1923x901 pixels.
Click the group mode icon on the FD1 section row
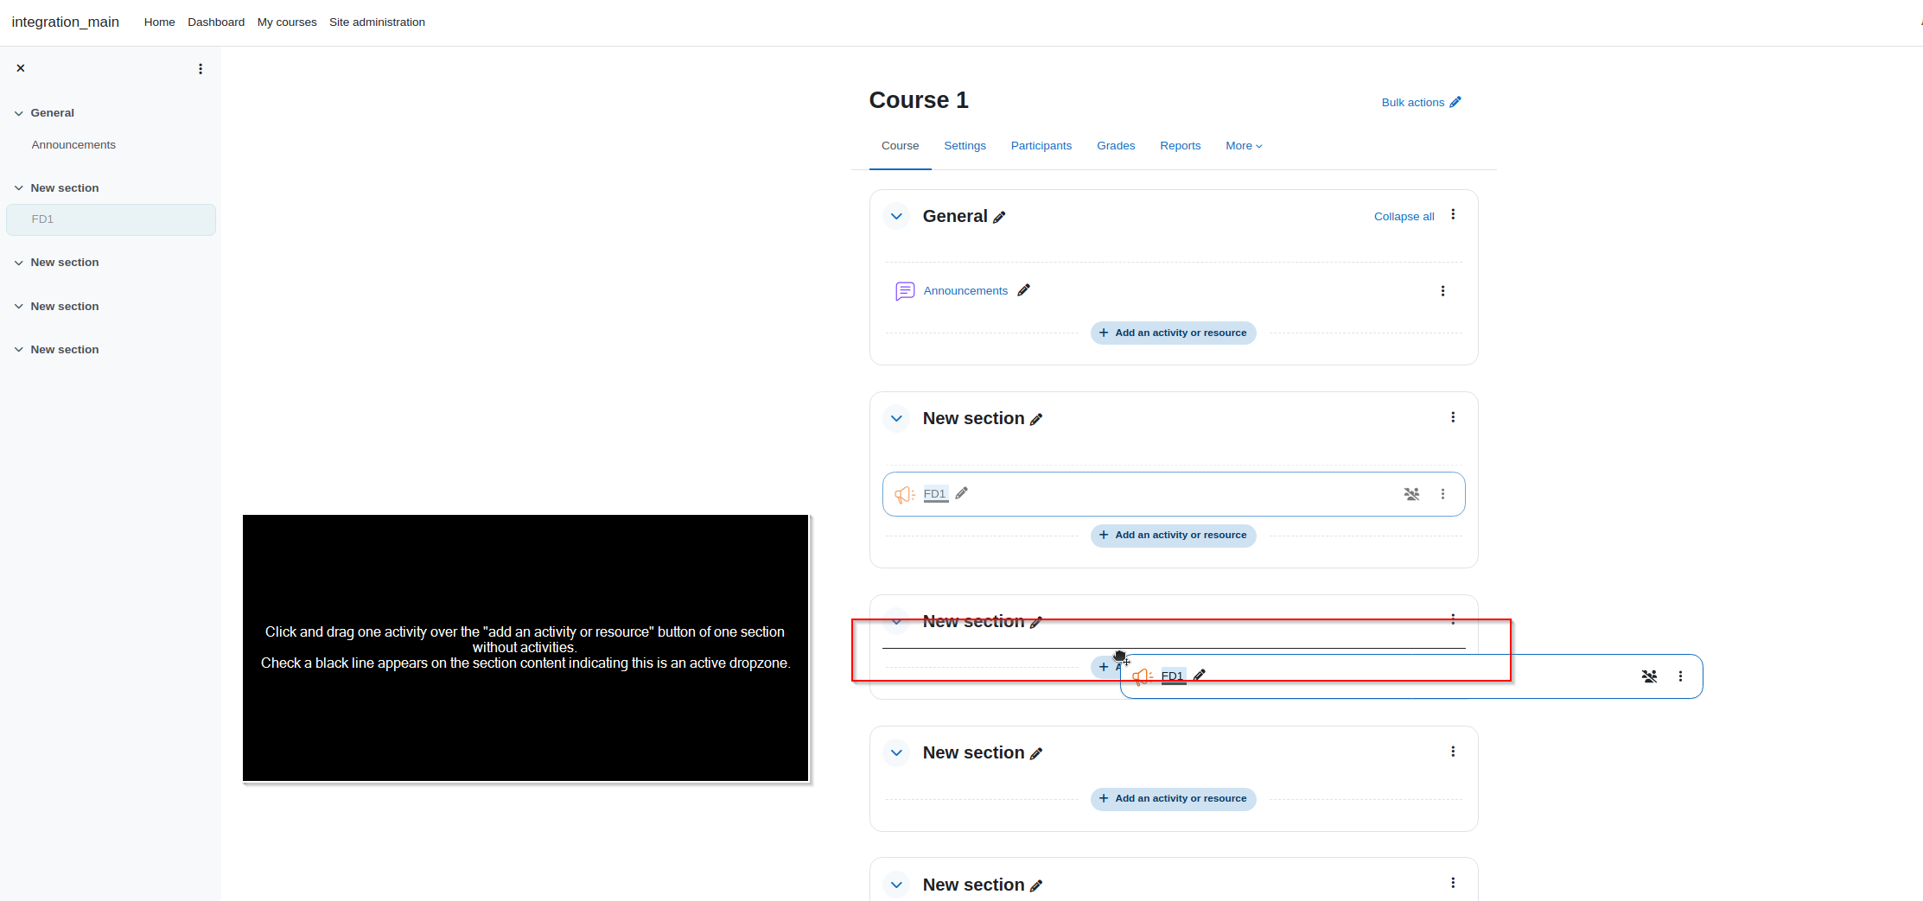tap(1411, 494)
